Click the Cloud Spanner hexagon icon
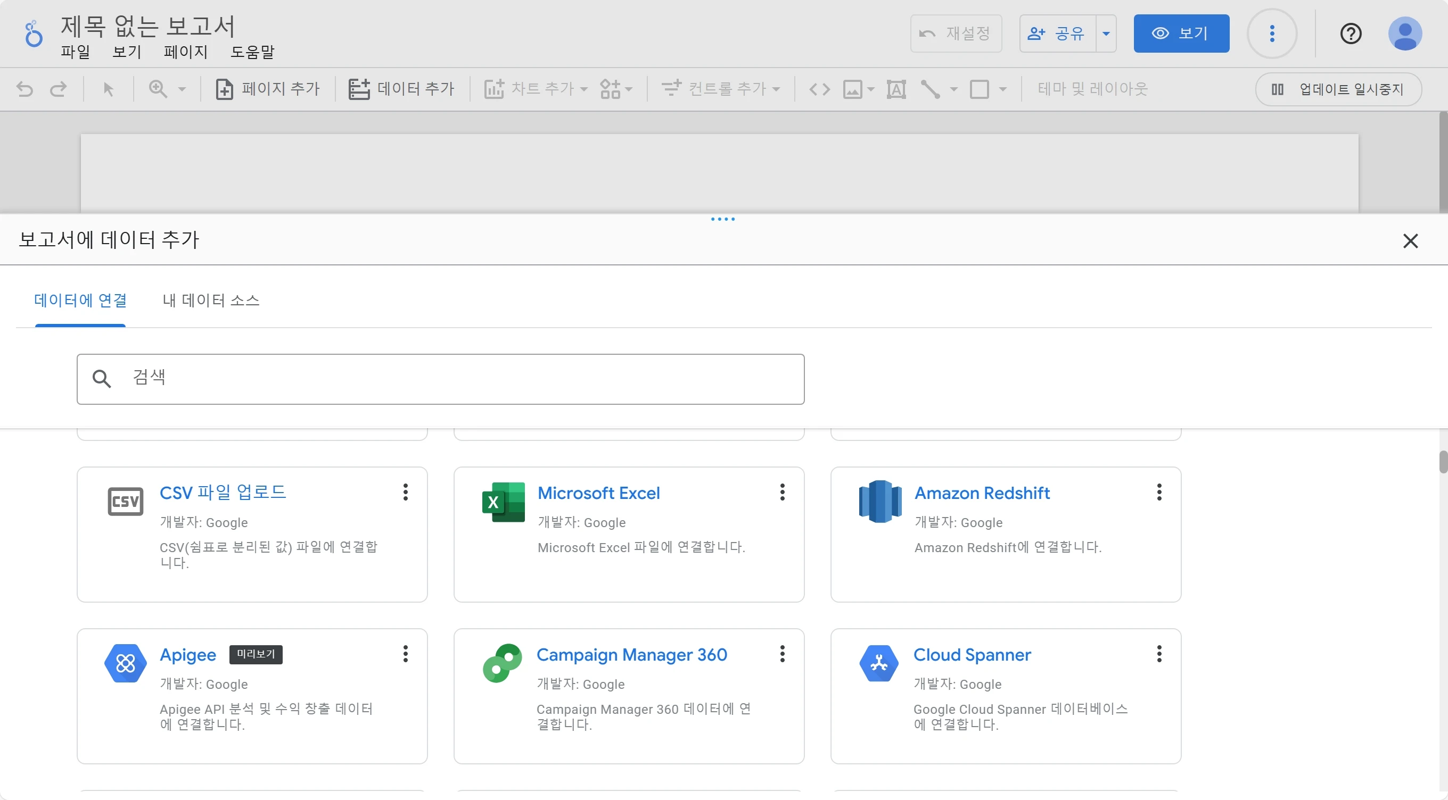 coord(878,663)
